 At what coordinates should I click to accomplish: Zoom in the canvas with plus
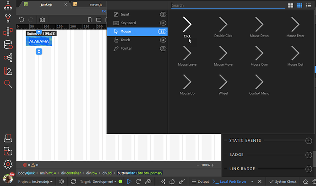[212, 165]
